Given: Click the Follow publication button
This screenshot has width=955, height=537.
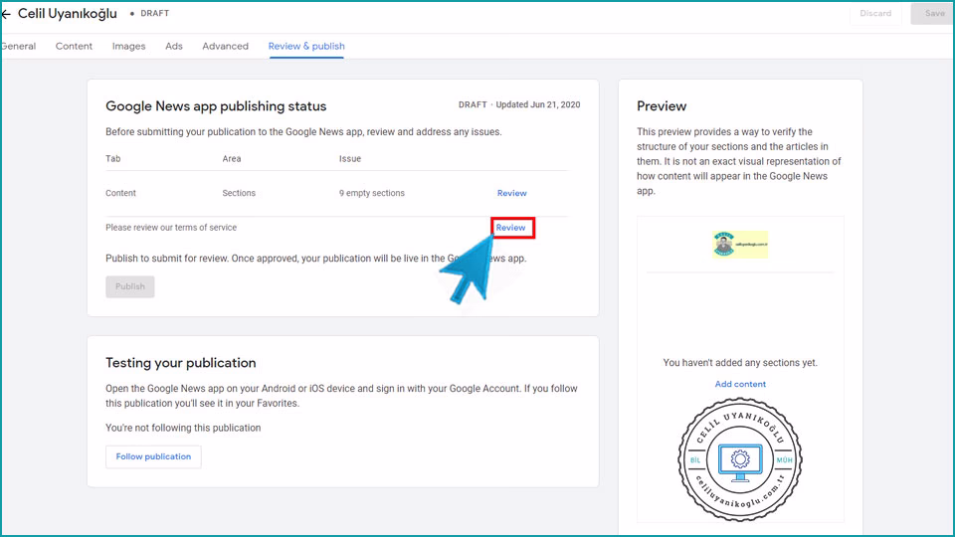Looking at the screenshot, I should (x=153, y=456).
